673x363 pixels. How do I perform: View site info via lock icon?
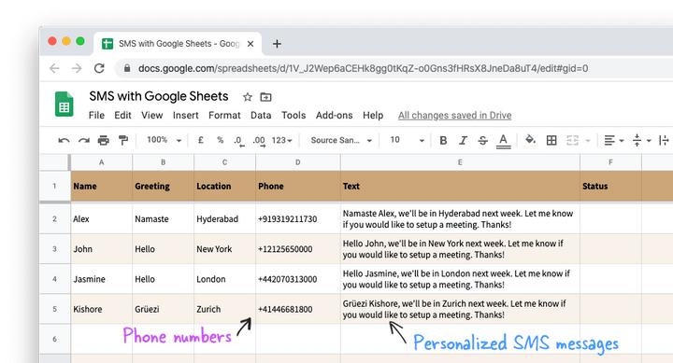click(x=127, y=68)
